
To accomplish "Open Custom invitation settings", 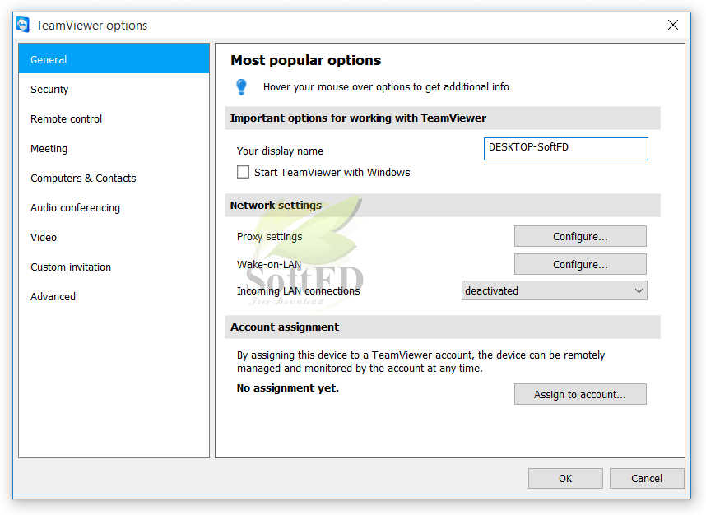I will point(114,267).
